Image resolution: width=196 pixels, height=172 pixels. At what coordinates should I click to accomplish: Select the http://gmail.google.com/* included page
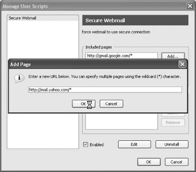point(122,56)
